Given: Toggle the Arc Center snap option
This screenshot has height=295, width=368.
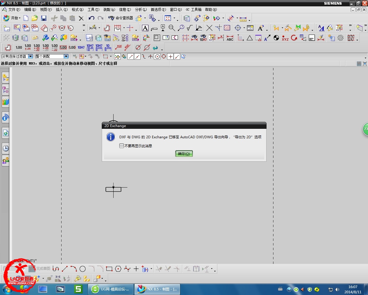Looking at the screenshot, I should tap(157, 56).
